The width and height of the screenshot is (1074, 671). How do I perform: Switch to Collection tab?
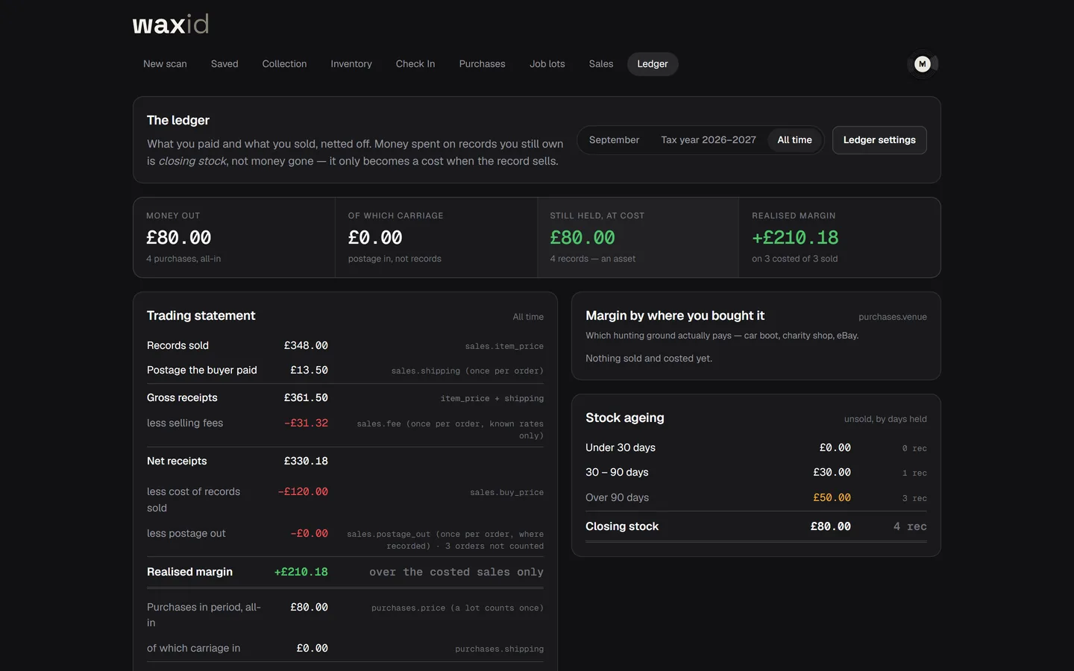284,64
